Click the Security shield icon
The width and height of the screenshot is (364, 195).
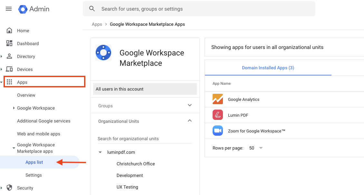9,188
